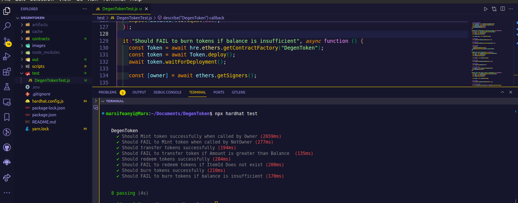Open Explorer views and more actions ellipsis

[85, 9]
